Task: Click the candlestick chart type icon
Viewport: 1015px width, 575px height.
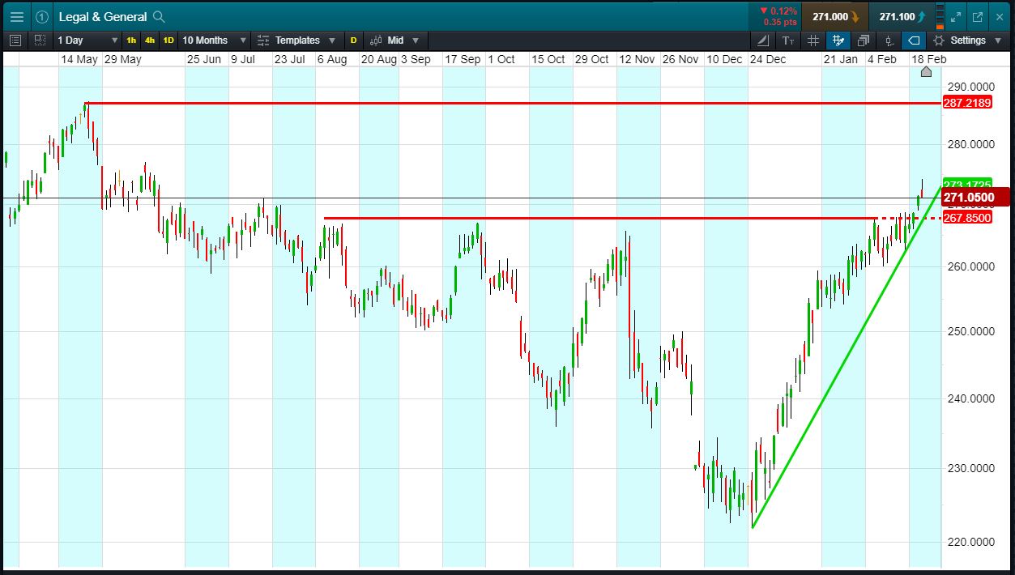Action: coord(889,40)
